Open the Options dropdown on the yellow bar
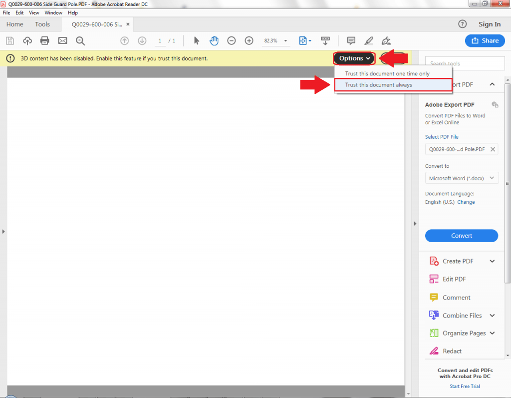 point(354,58)
